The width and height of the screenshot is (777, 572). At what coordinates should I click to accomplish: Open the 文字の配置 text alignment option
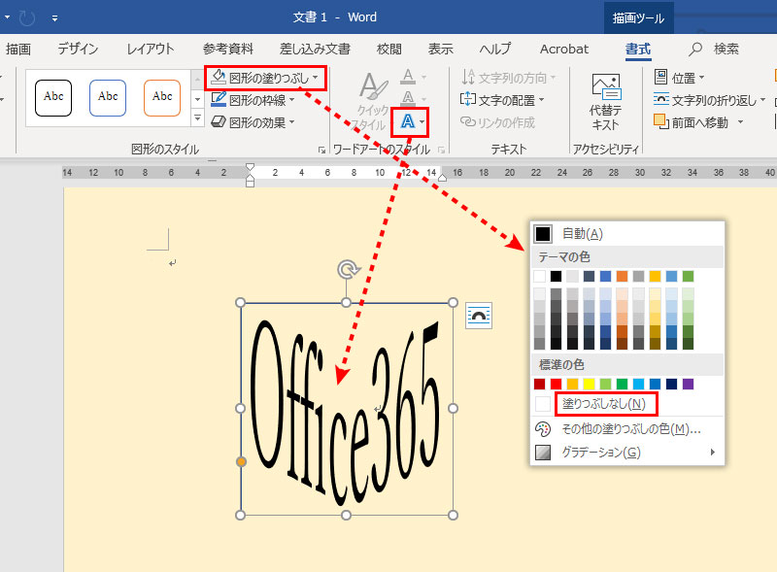(x=502, y=100)
